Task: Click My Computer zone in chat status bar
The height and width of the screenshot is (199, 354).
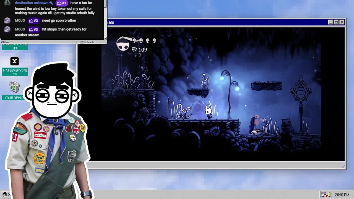Action: (x=89, y=42)
